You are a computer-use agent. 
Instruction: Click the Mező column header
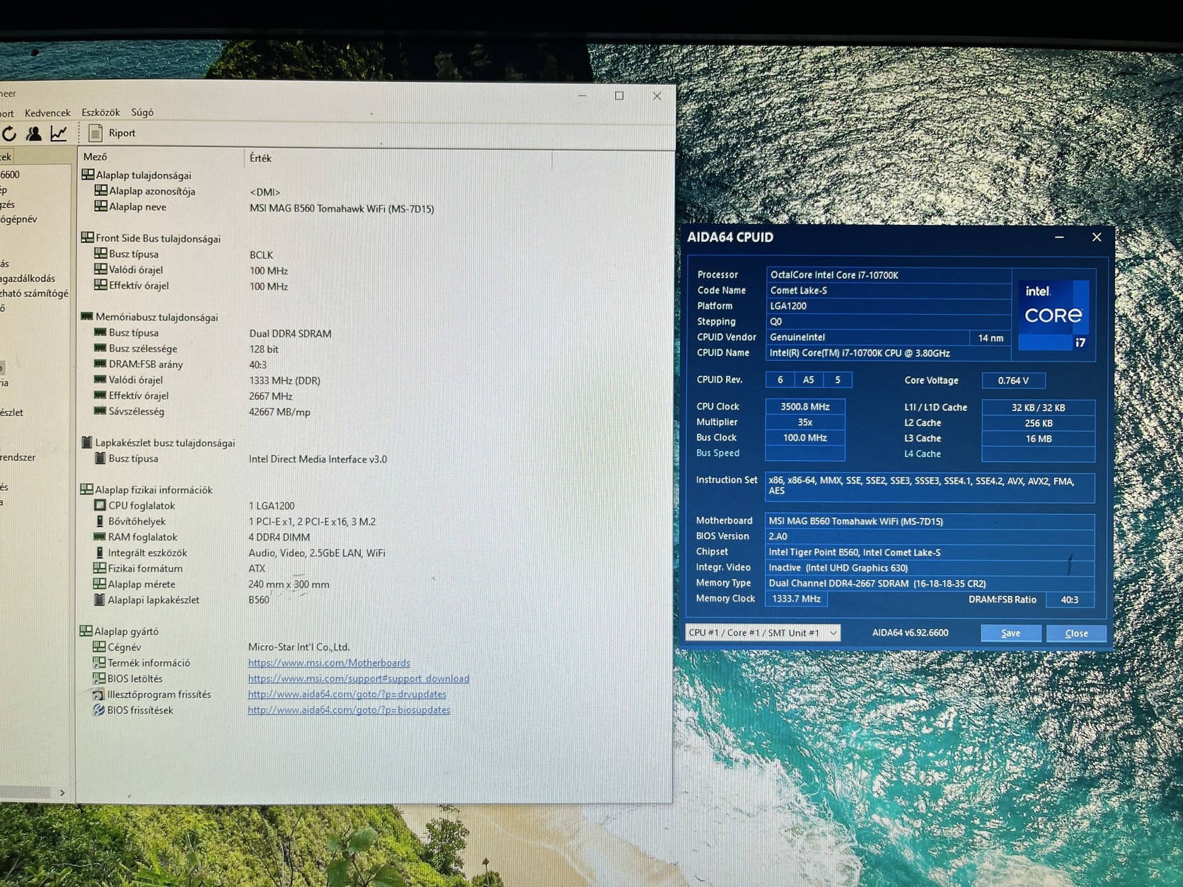[95, 157]
